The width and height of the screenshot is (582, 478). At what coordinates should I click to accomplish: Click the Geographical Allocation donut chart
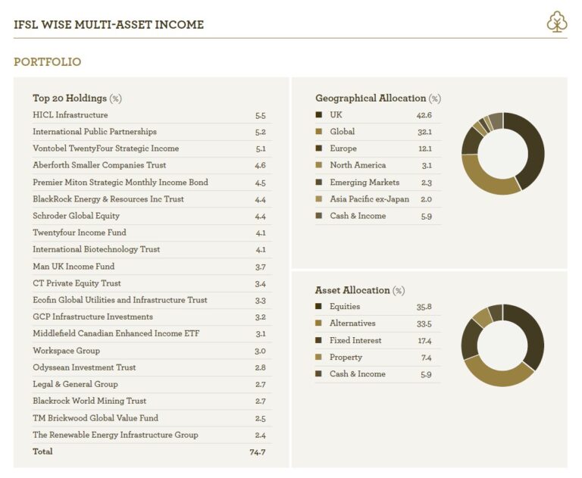pos(502,154)
